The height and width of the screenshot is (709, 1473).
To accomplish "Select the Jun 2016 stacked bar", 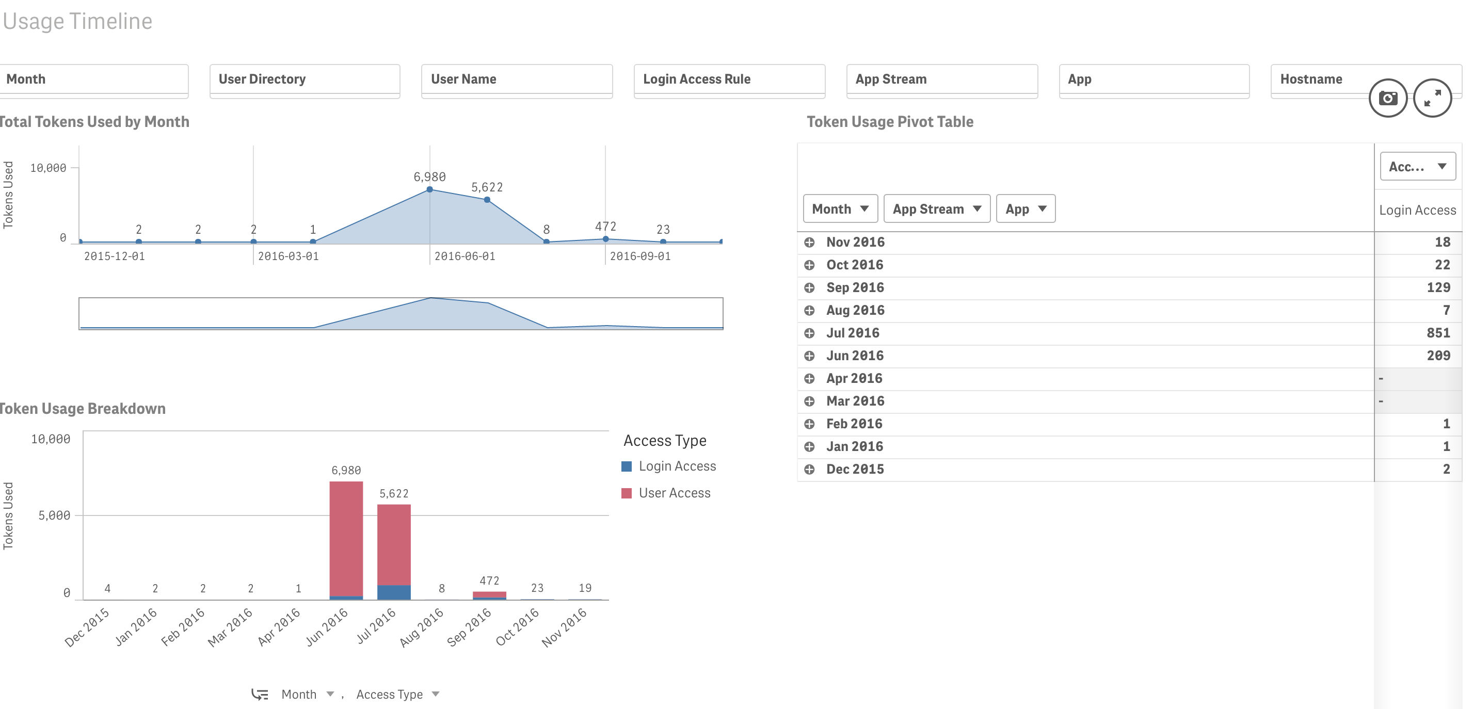I will tap(346, 540).
